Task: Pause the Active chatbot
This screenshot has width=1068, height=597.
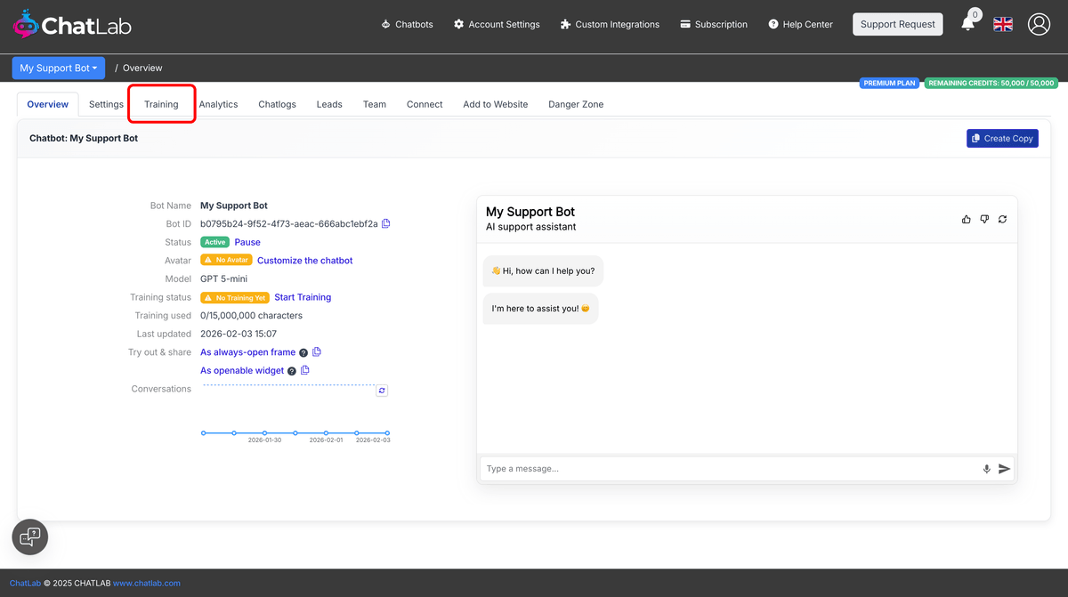Action: [x=247, y=242]
